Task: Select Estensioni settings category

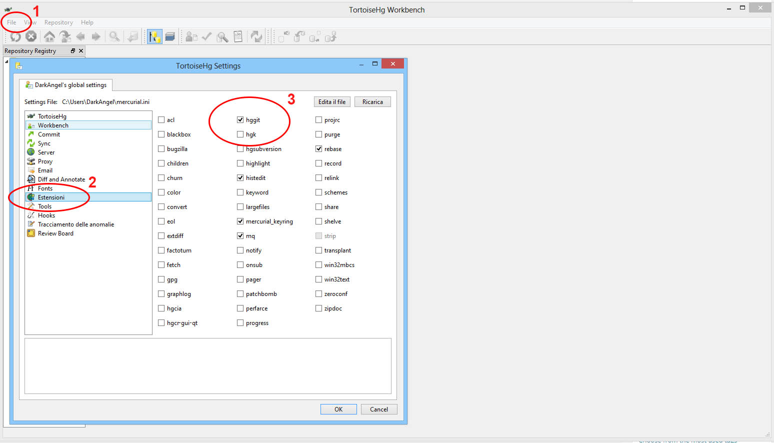Action: click(88, 197)
